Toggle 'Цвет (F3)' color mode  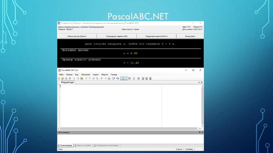click(187, 27)
